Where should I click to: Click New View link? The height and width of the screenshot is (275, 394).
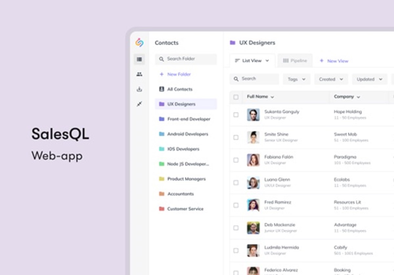point(338,61)
